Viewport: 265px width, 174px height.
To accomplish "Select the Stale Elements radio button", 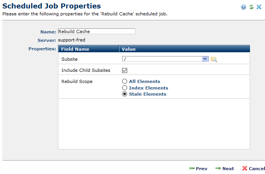I will coord(124,94).
